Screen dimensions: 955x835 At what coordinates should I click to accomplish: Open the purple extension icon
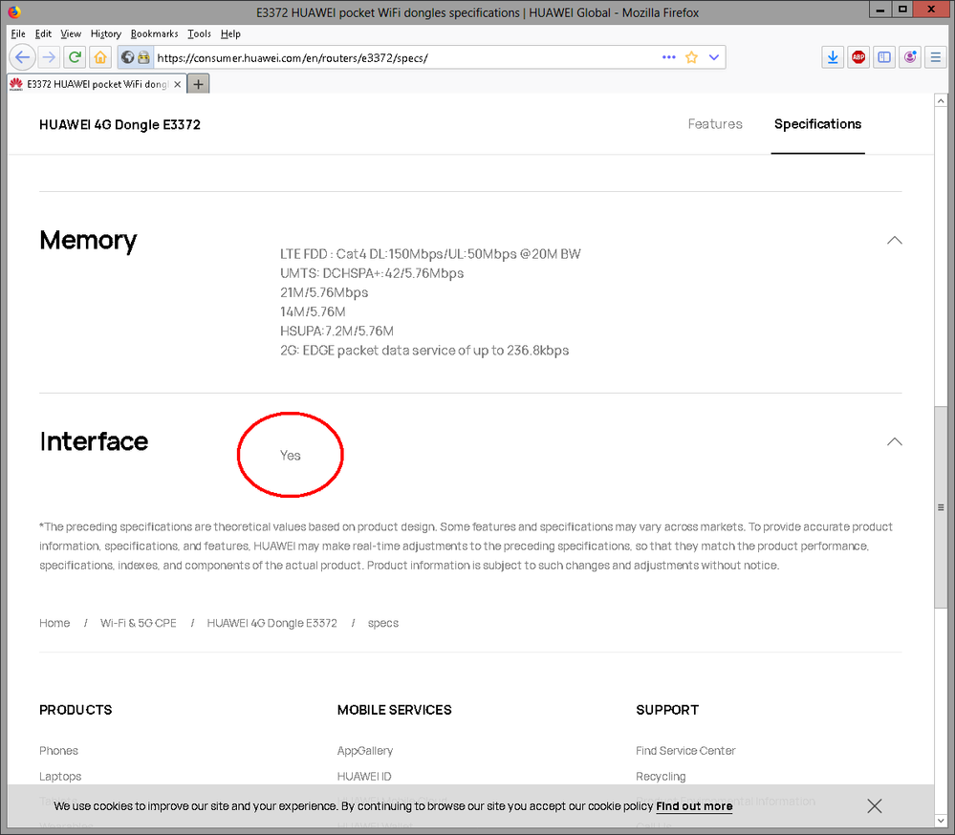pyautogui.click(x=910, y=57)
